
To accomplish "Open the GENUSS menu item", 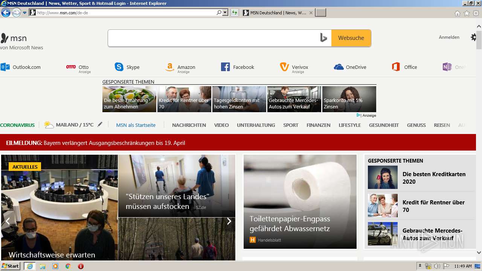I will point(416,125).
